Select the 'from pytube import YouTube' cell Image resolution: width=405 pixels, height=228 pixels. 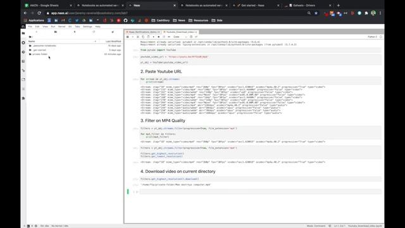tap(260, 50)
